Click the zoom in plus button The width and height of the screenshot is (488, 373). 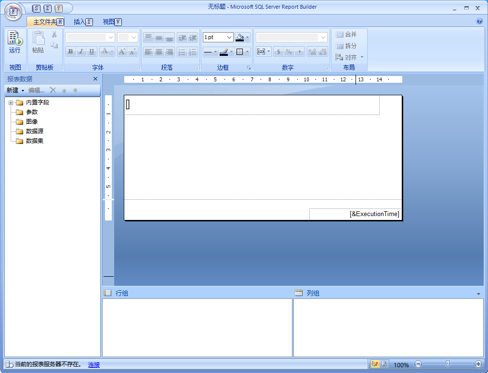click(x=478, y=364)
